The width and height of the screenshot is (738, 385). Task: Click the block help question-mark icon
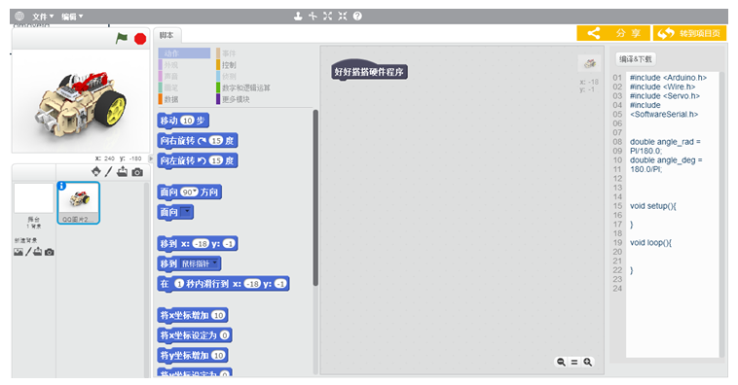(357, 16)
